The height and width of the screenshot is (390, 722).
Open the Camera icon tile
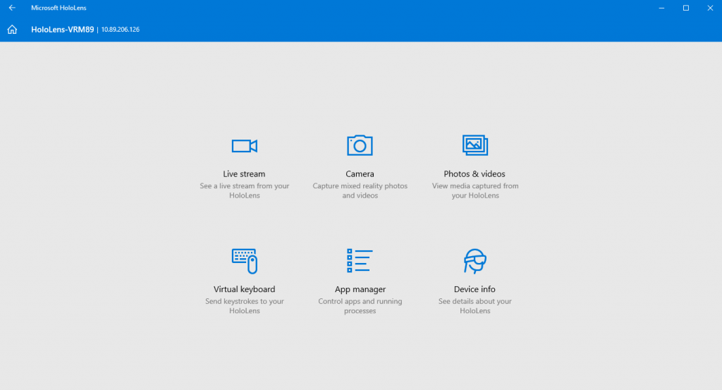click(360, 145)
